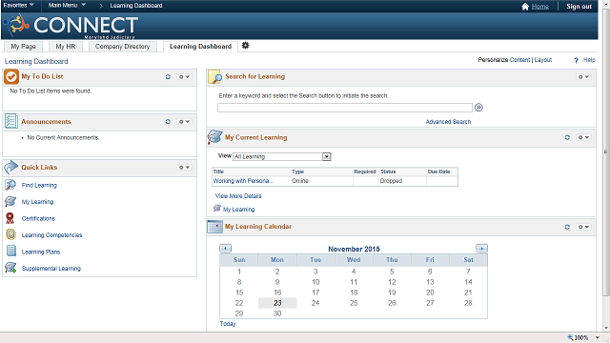Viewport: 610px width, 343px height.
Task: Go to the previous calendar month
Action: [x=225, y=249]
